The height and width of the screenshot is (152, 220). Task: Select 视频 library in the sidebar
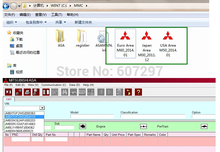17,72
